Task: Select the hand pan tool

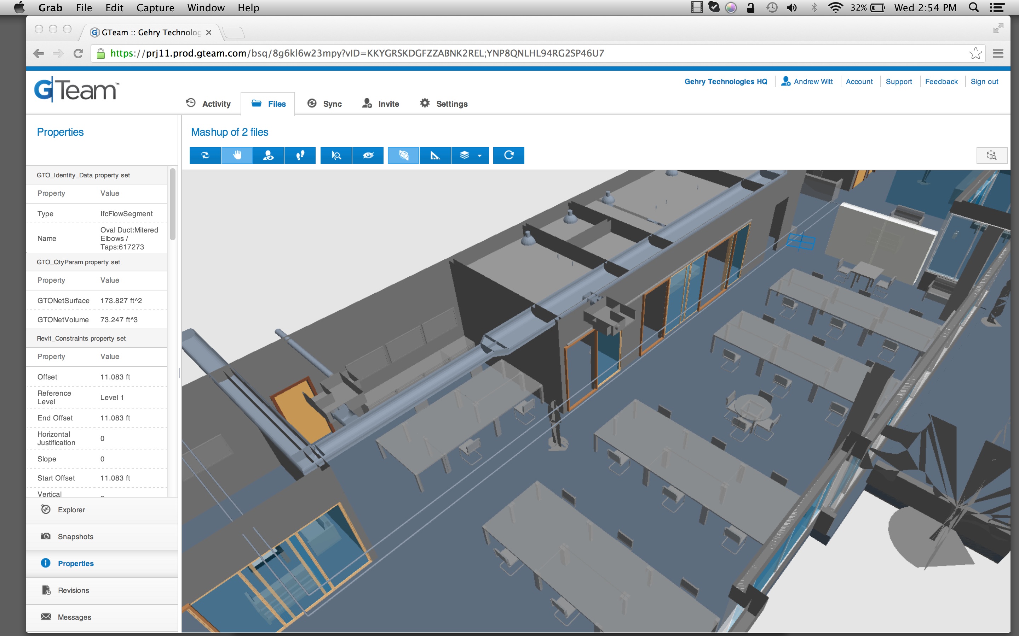Action: click(237, 155)
